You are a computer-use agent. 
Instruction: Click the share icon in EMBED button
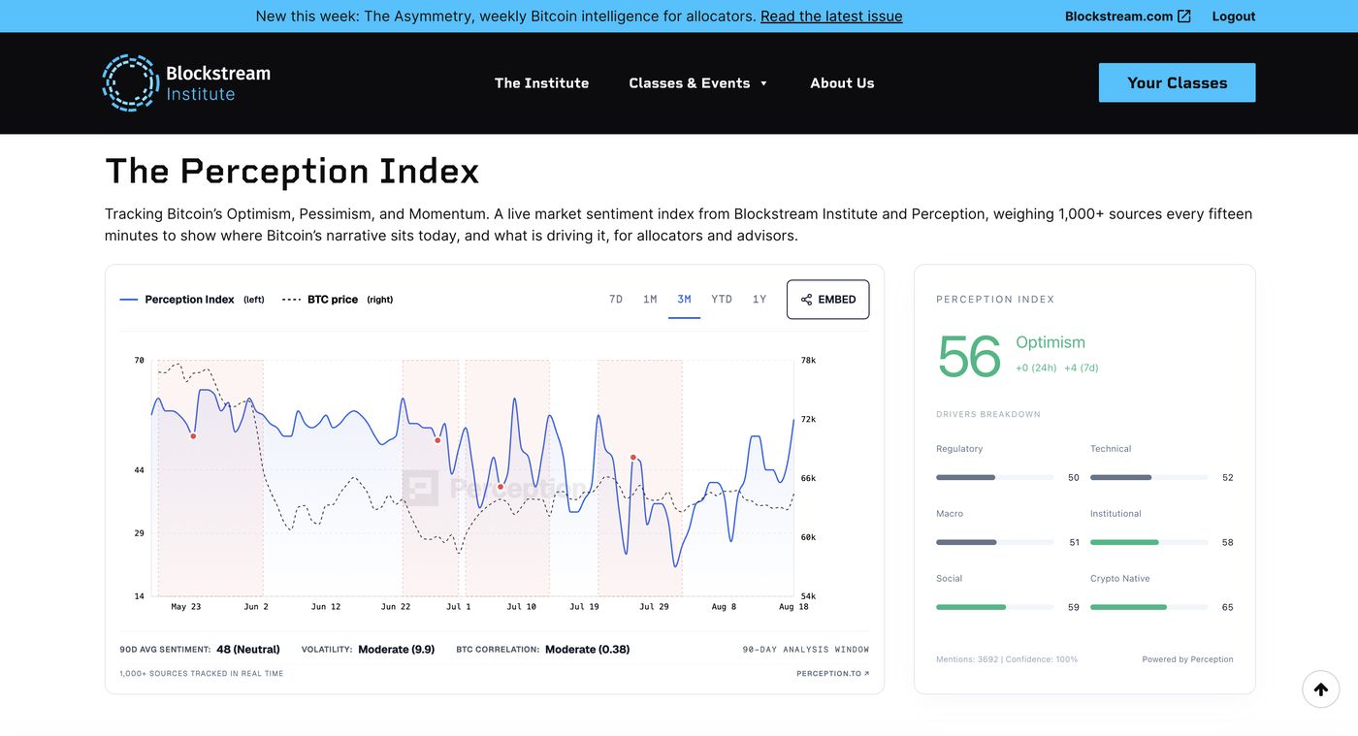click(x=806, y=300)
